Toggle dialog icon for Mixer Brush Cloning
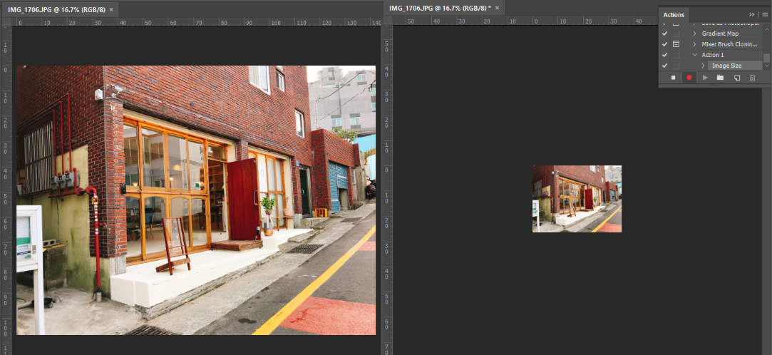772x355 pixels. point(676,44)
